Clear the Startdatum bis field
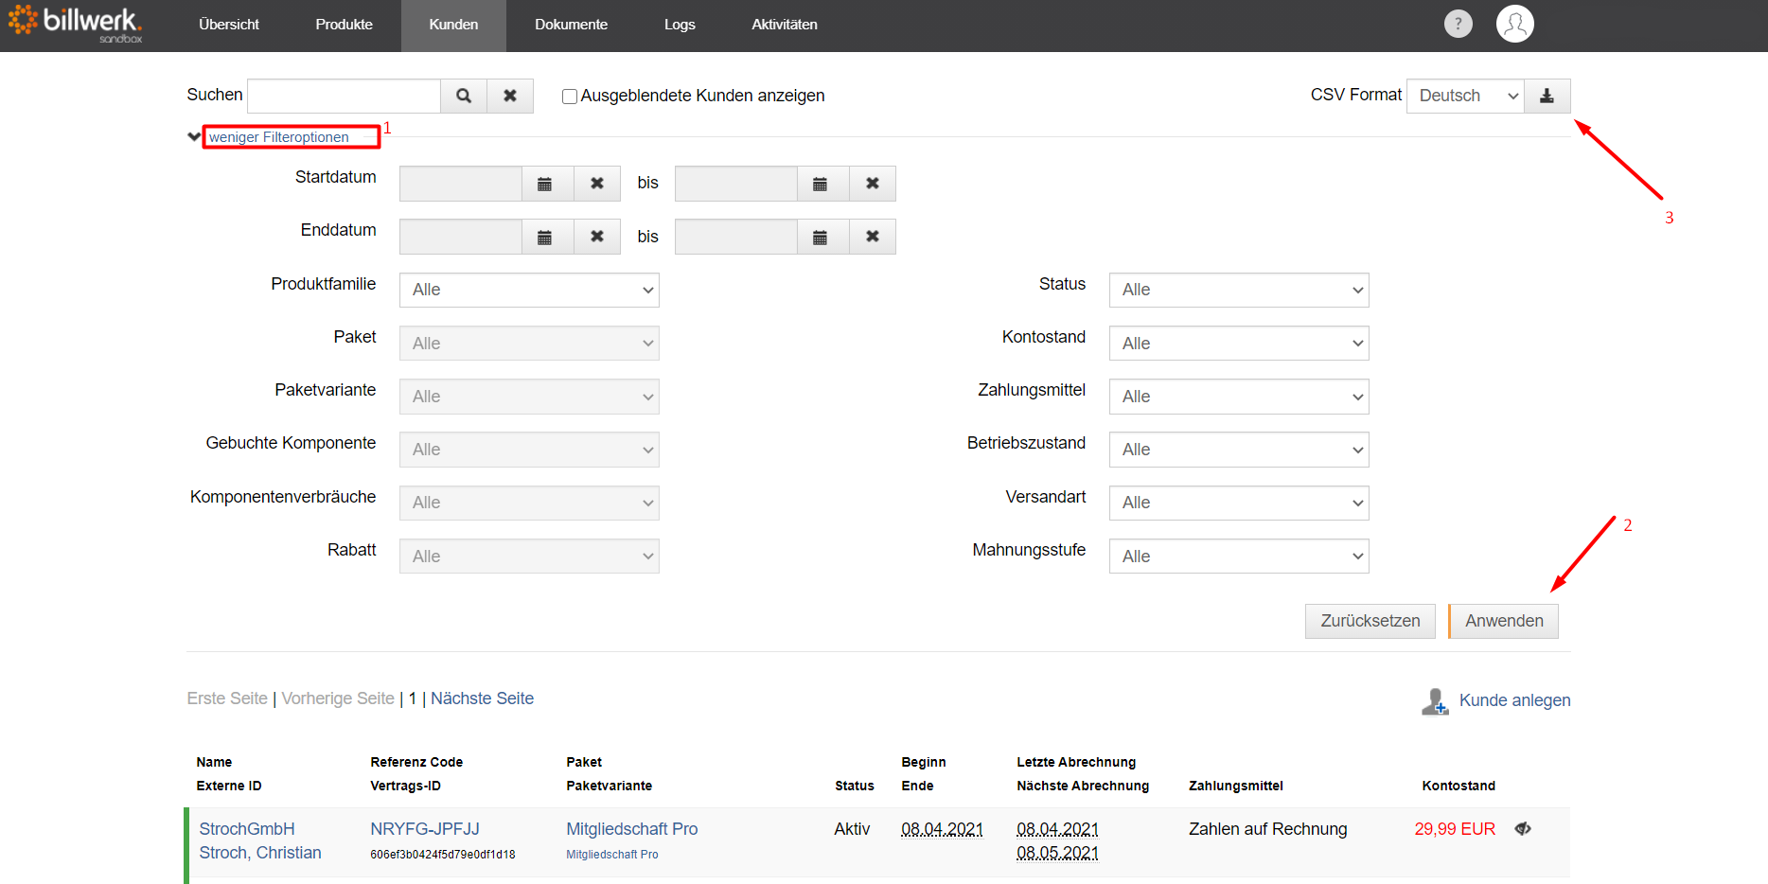The width and height of the screenshot is (1768, 884). coord(873,184)
